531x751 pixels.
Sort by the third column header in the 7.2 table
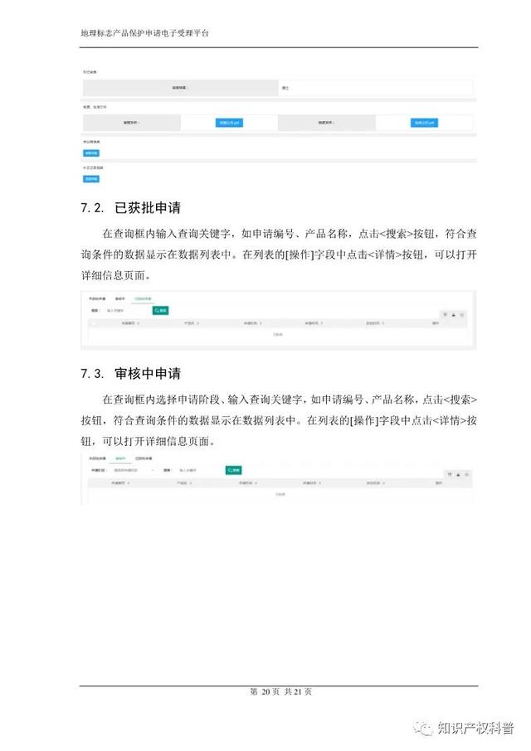coord(252,323)
